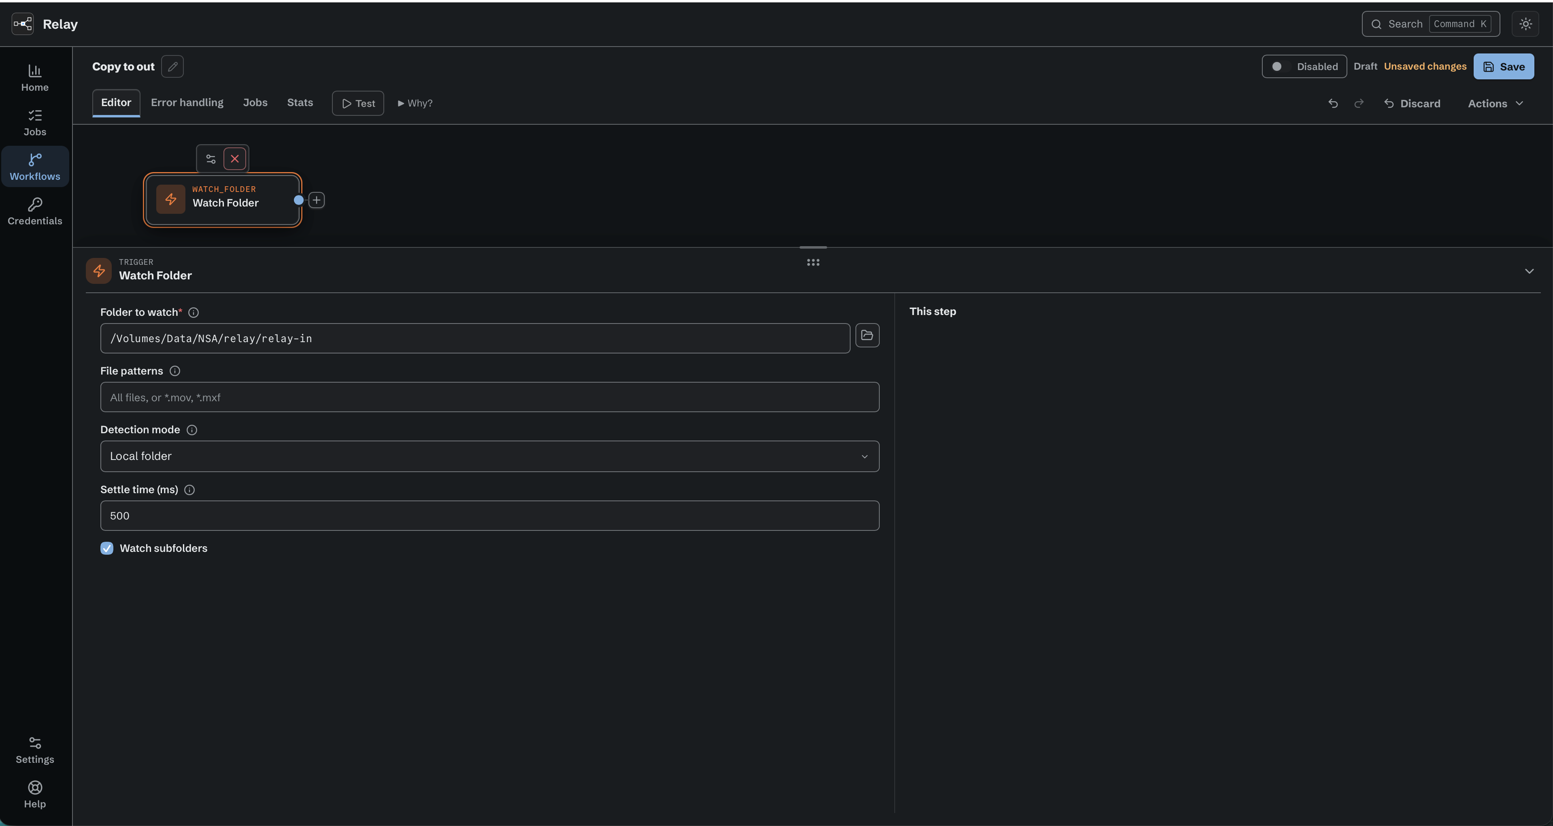Show info for Settle time
Screen dimensions: 1553x826
click(189, 490)
